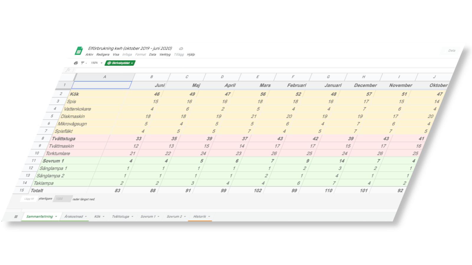This screenshot has height=265, width=472.
Task: Open the Arkiv menu
Action: 89,54
